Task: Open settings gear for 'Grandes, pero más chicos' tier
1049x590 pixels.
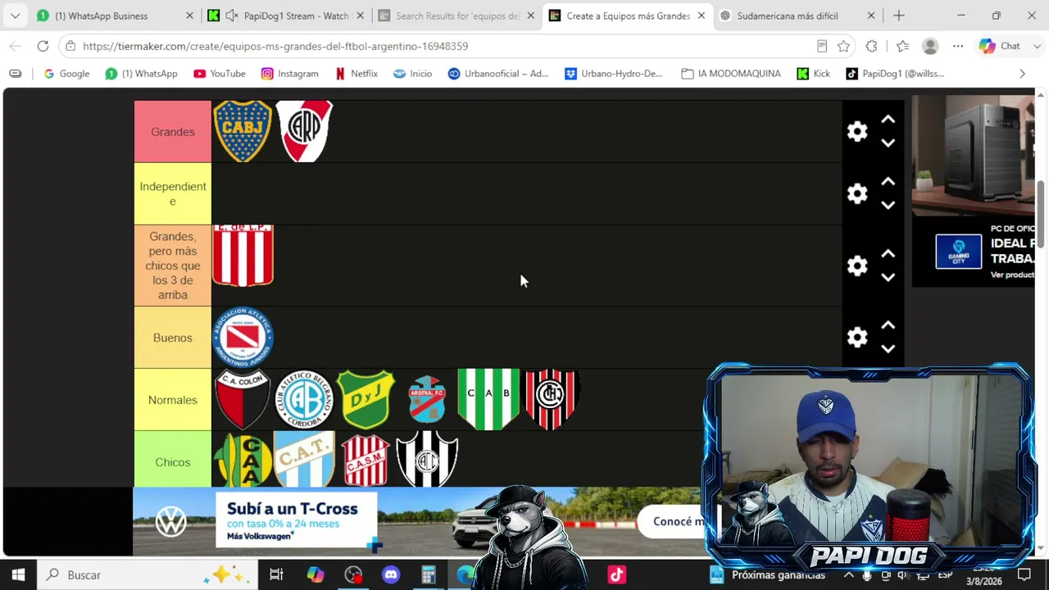Action: (857, 265)
